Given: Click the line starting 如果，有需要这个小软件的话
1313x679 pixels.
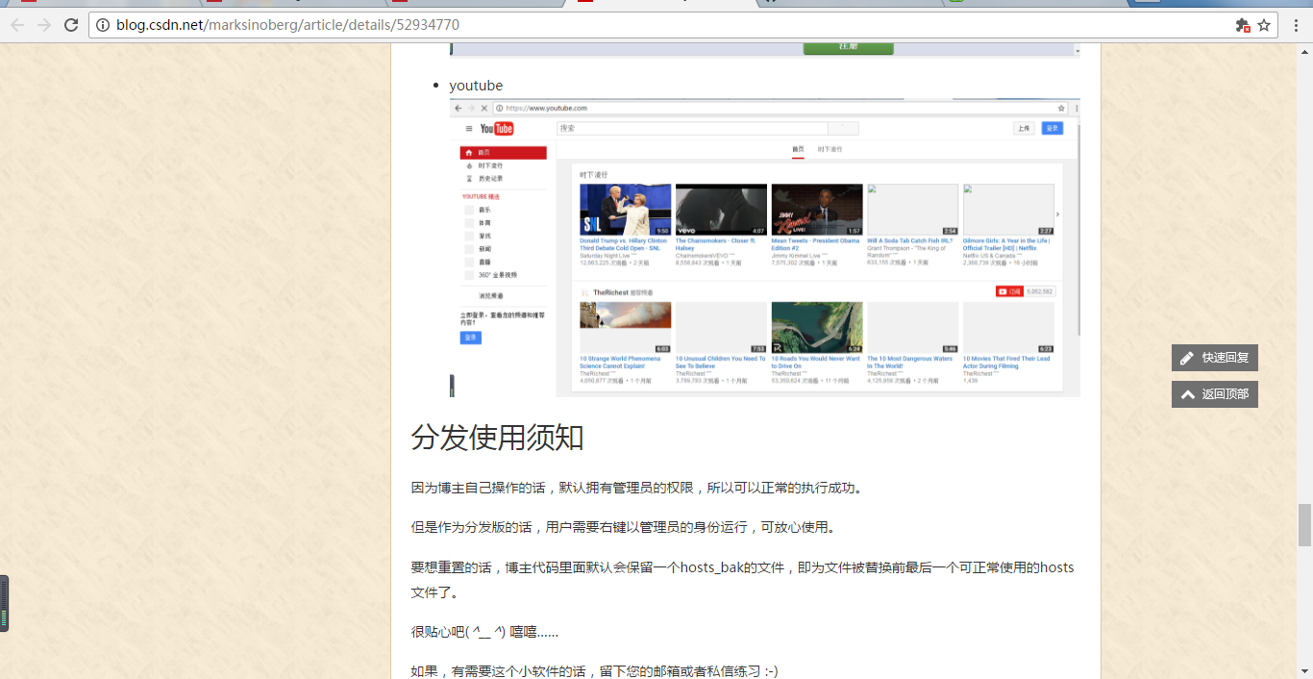Looking at the screenshot, I should point(594,670).
